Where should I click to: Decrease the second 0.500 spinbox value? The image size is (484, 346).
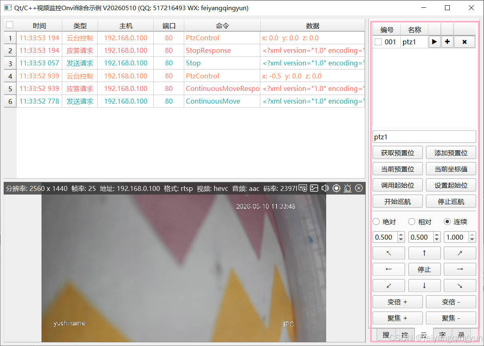(436, 239)
